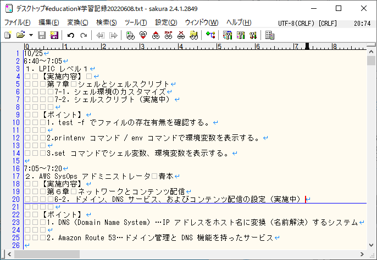Click 【ポイント】 on line 9

tap(62, 115)
